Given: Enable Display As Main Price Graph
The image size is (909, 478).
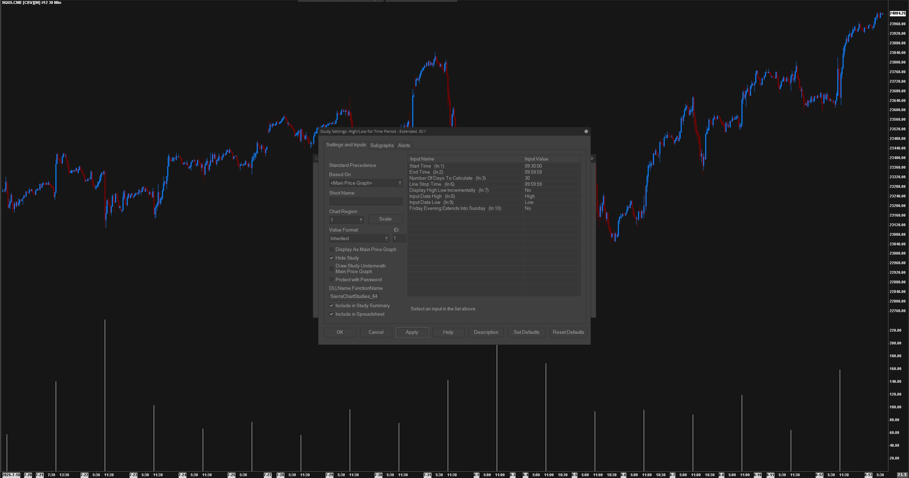Looking at the screenshot, I should click(x=332, y=250).
